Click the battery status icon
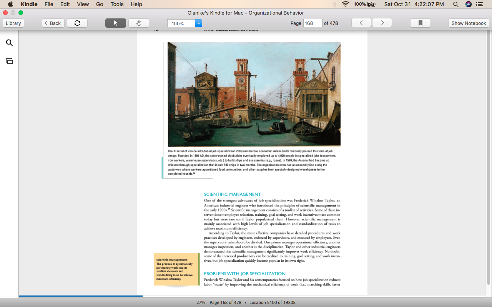Screen dimensions: 492x307 (372, 4)
